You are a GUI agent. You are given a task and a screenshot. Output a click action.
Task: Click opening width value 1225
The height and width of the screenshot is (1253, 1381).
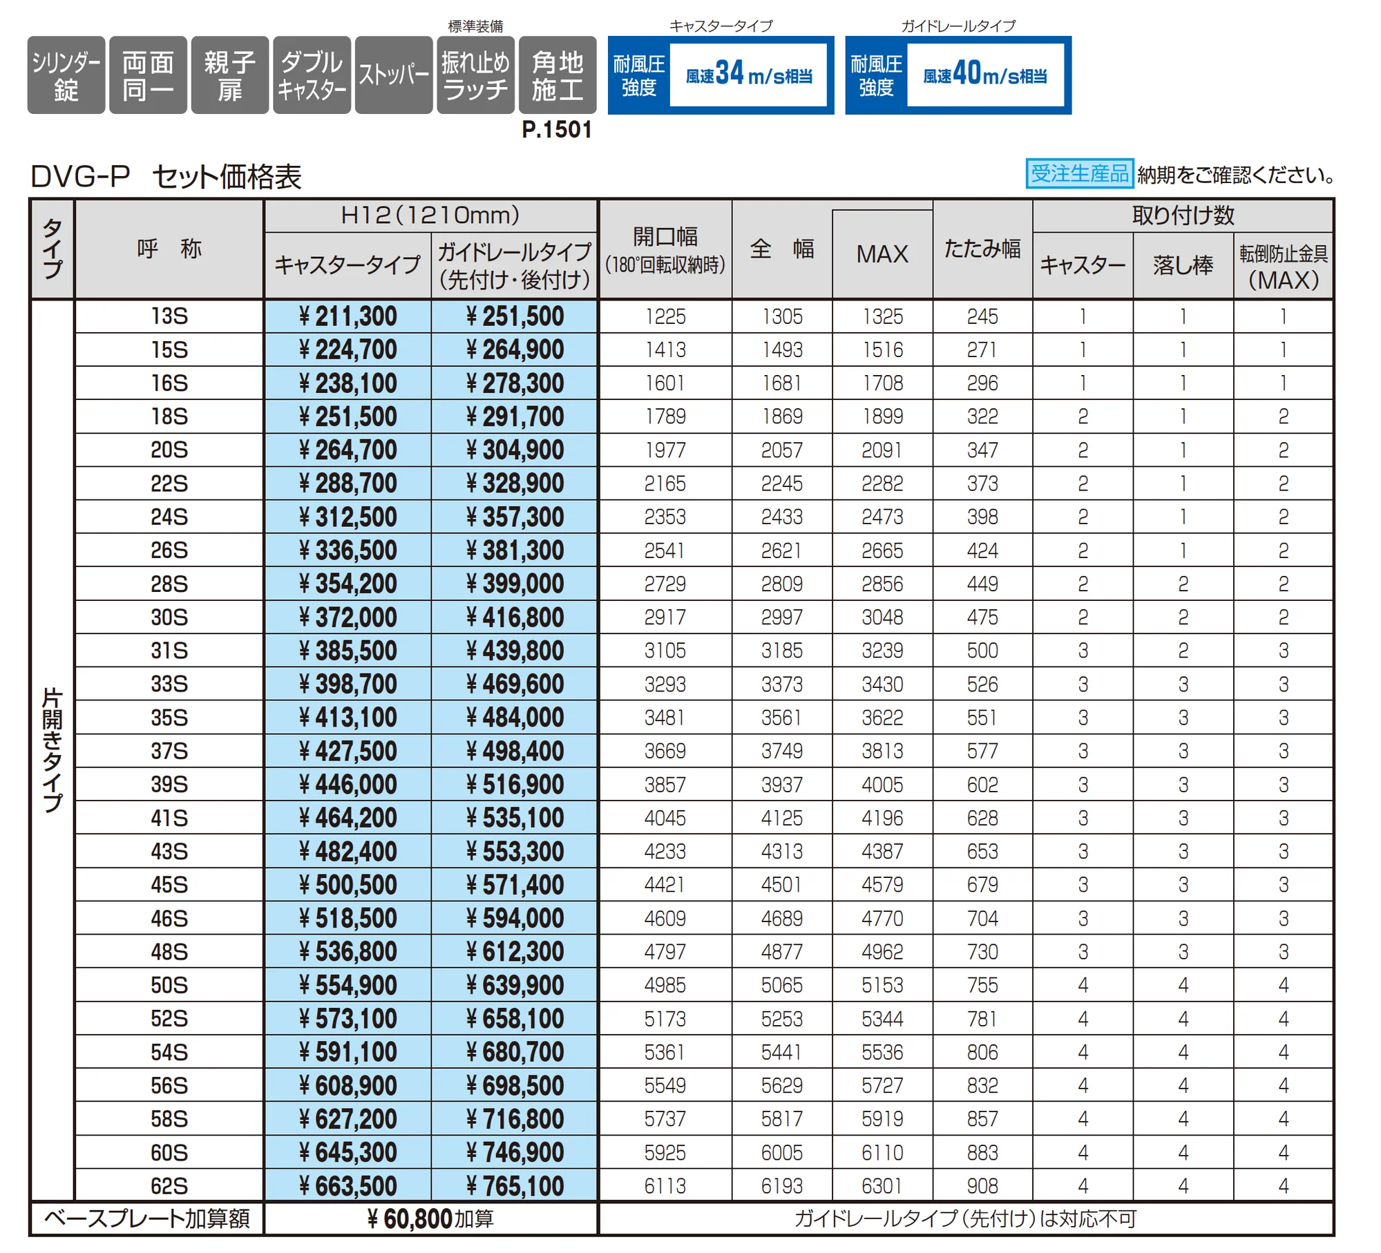[x=665, y=316]
